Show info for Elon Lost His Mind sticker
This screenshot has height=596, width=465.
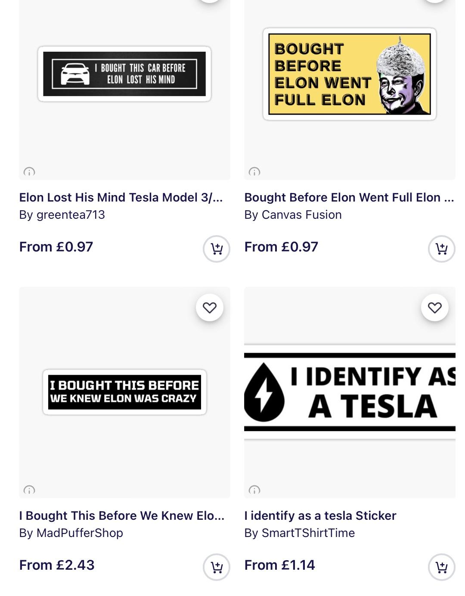pyautogui.click(x=29, y=172)
